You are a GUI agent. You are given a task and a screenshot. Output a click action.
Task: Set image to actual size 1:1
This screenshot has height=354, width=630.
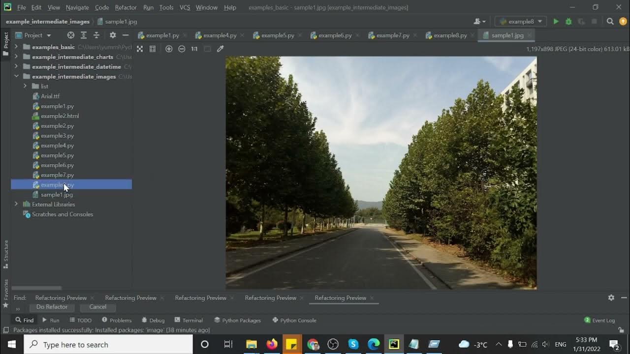[194, 49]
